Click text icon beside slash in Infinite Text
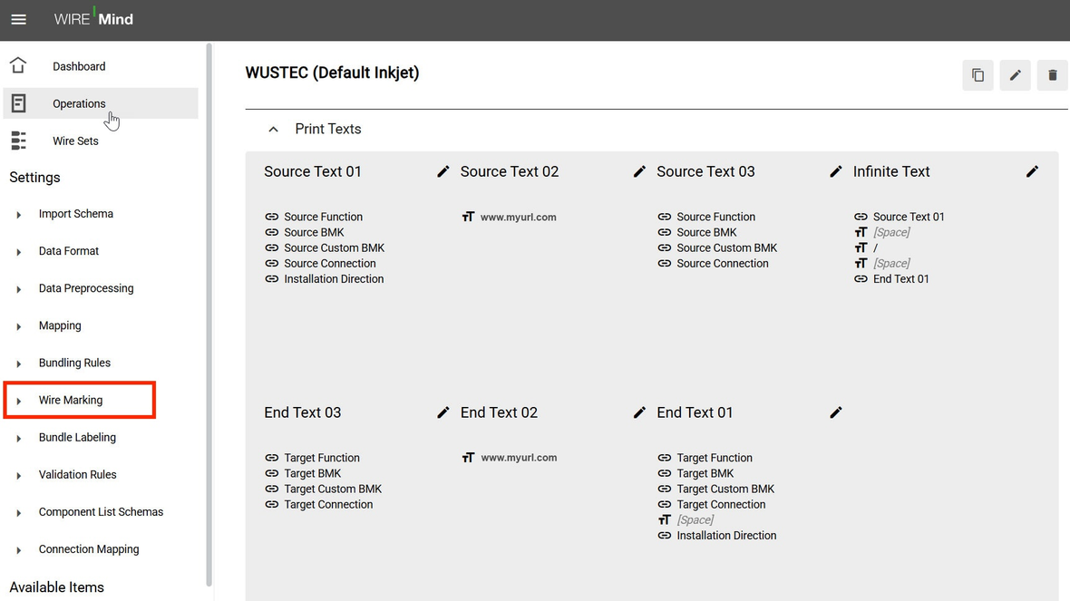 (861, 247)
